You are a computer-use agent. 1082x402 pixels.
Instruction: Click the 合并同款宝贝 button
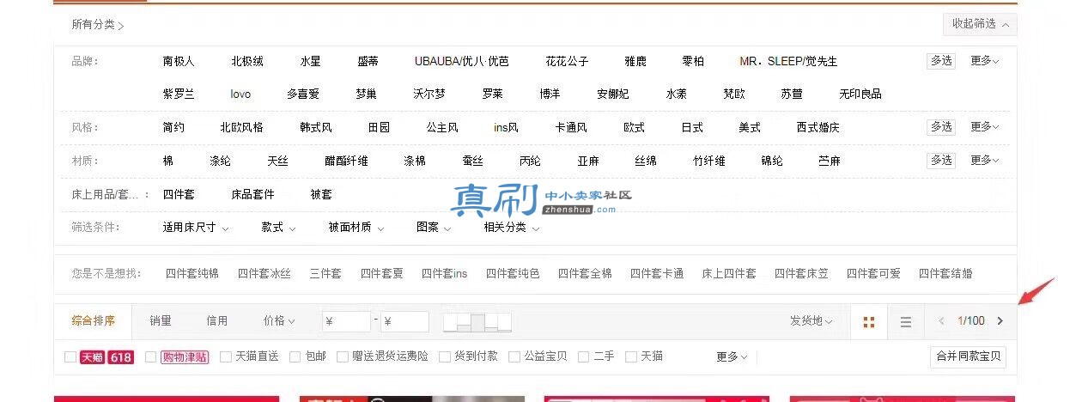(x=968, y=356)
